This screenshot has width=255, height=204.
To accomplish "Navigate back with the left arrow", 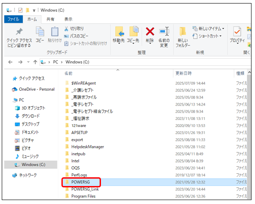I will (x=11, y=62).
